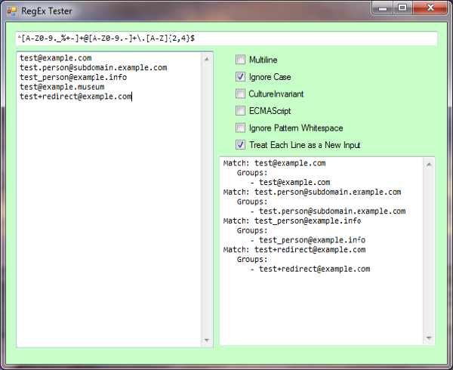Turn on the ECMAScript option

(241, 111)
